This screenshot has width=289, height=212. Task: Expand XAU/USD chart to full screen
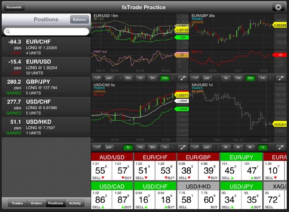[x=280, y=148]
